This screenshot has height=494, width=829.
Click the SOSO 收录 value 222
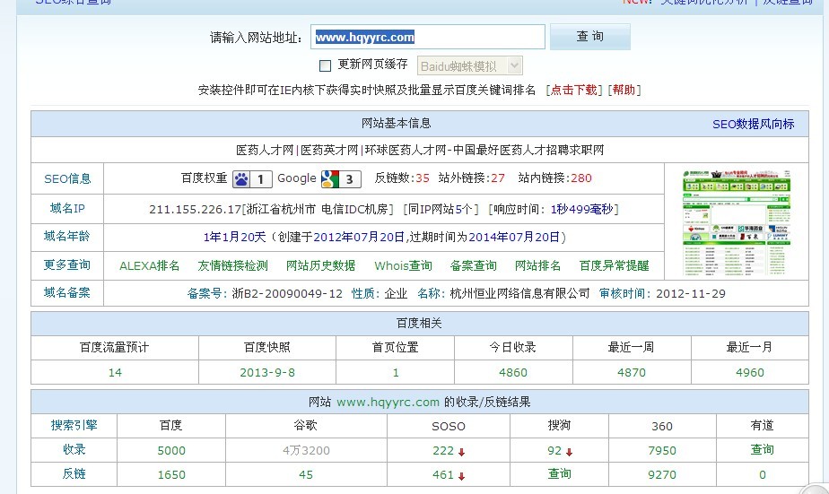(x=443, y=451)
